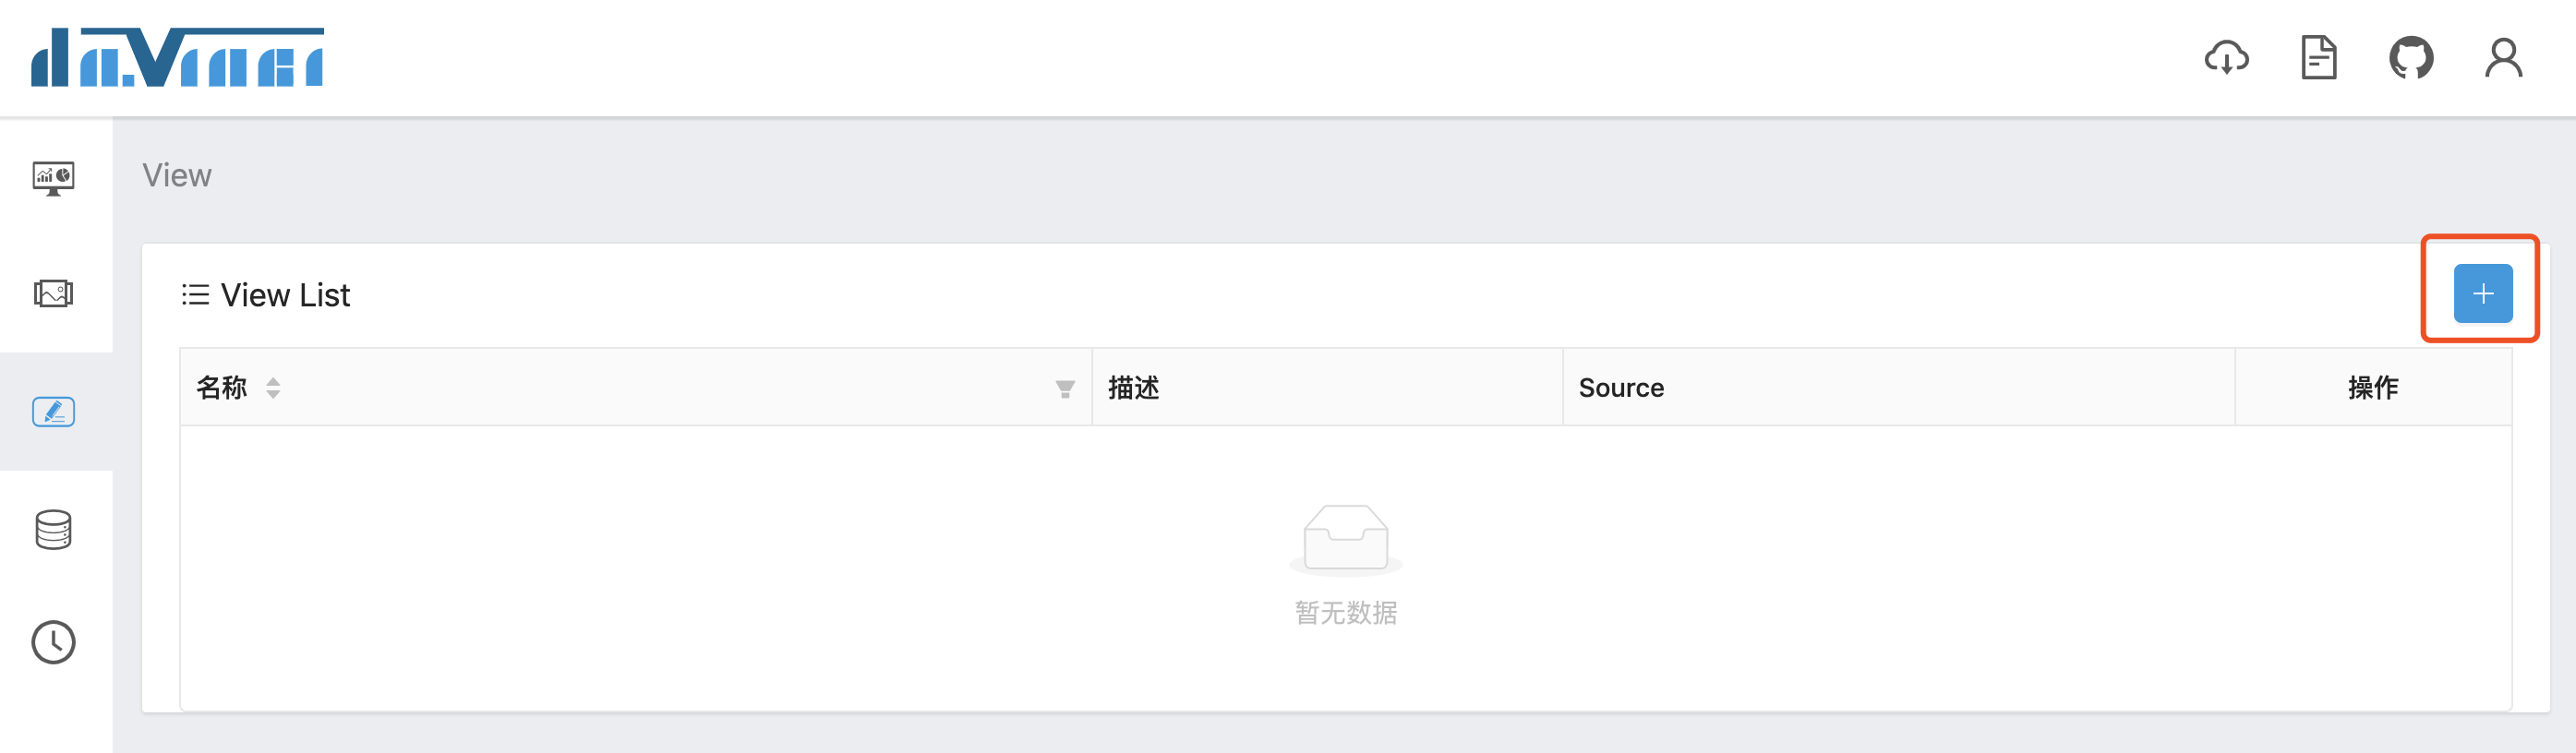Viewport: 2576px width, 753px height.
Task: Open the cloud download icon
Action: 2226,58
